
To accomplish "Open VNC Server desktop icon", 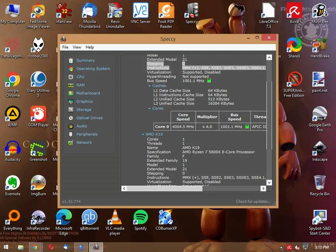I will click(140, 13).
